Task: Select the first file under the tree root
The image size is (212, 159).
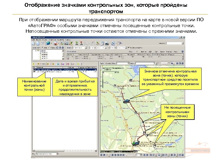Action: (x=44, y=52)
